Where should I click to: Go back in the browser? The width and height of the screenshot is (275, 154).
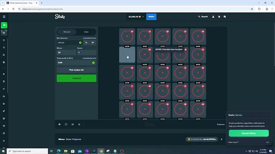pyautogui.click(x=3, y=9)
